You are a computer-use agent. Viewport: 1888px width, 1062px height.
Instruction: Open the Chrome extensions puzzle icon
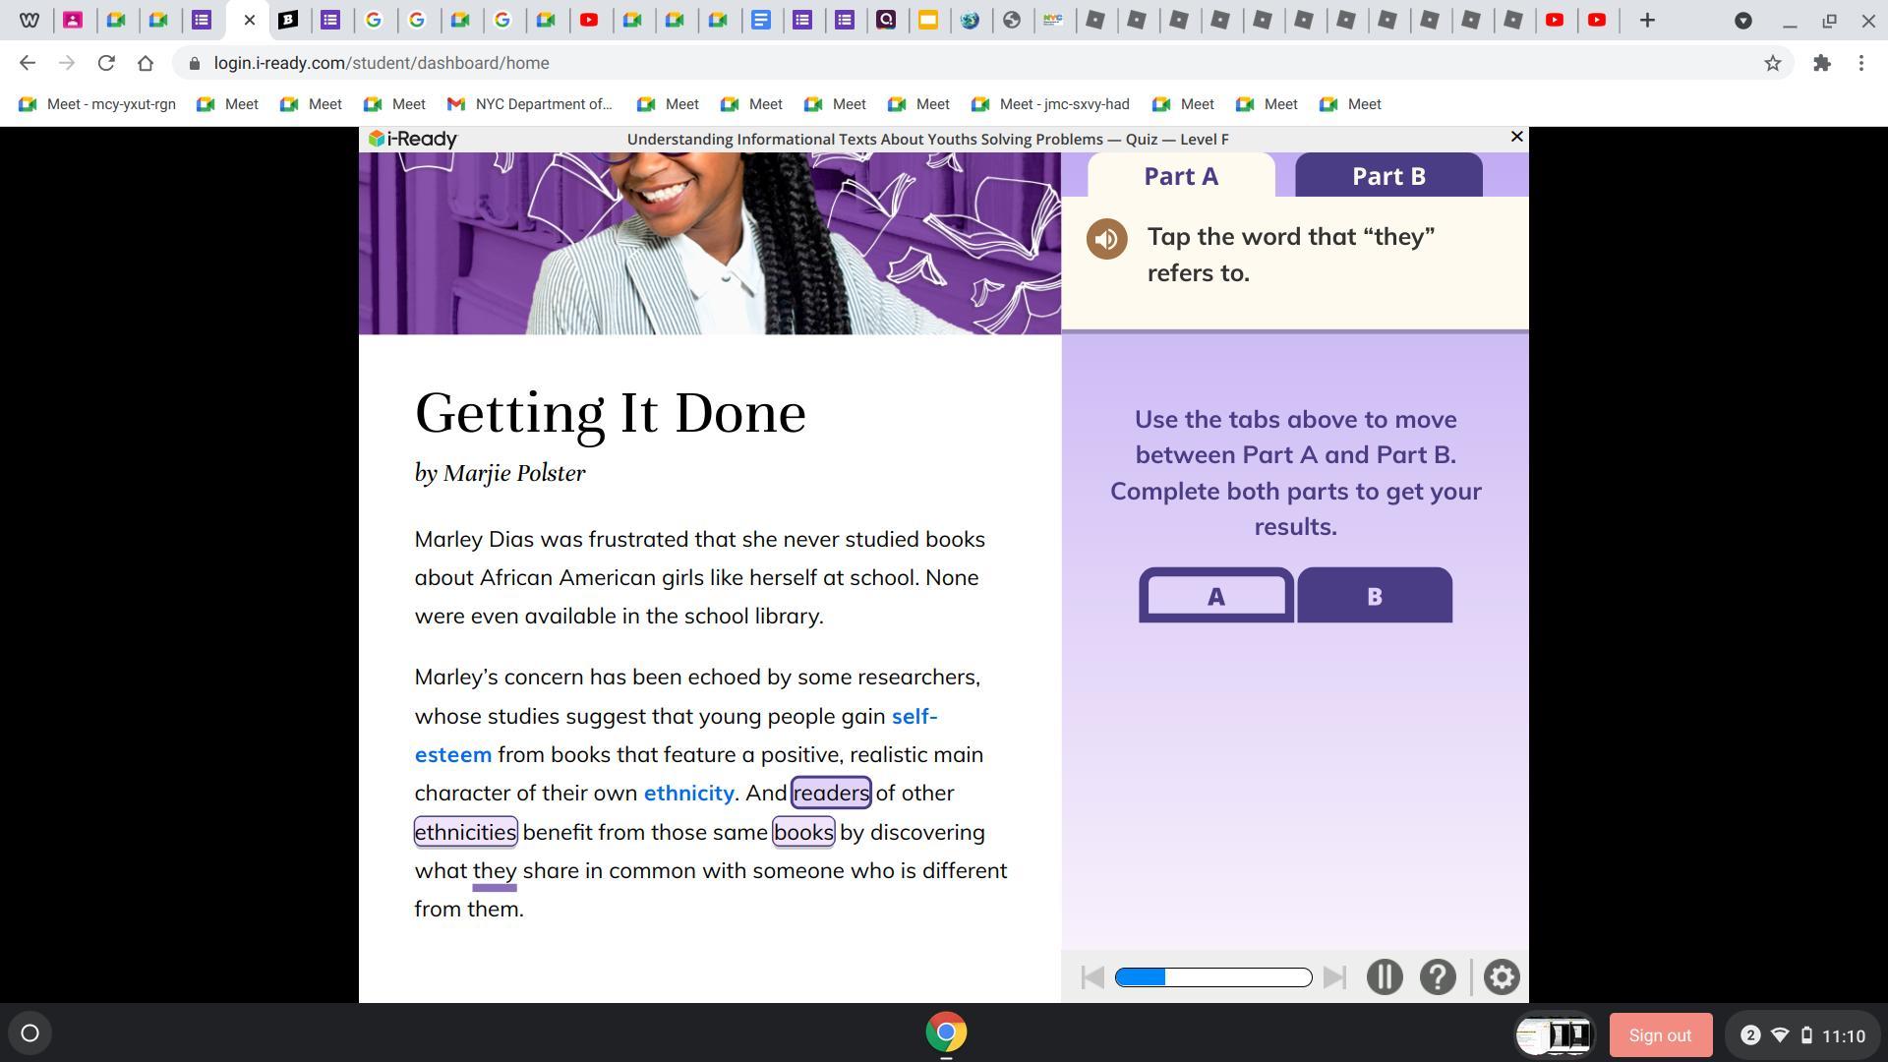coord(1821,63)
